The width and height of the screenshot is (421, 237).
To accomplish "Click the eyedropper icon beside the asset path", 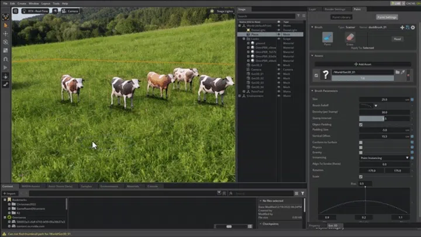I will (403, 72).
